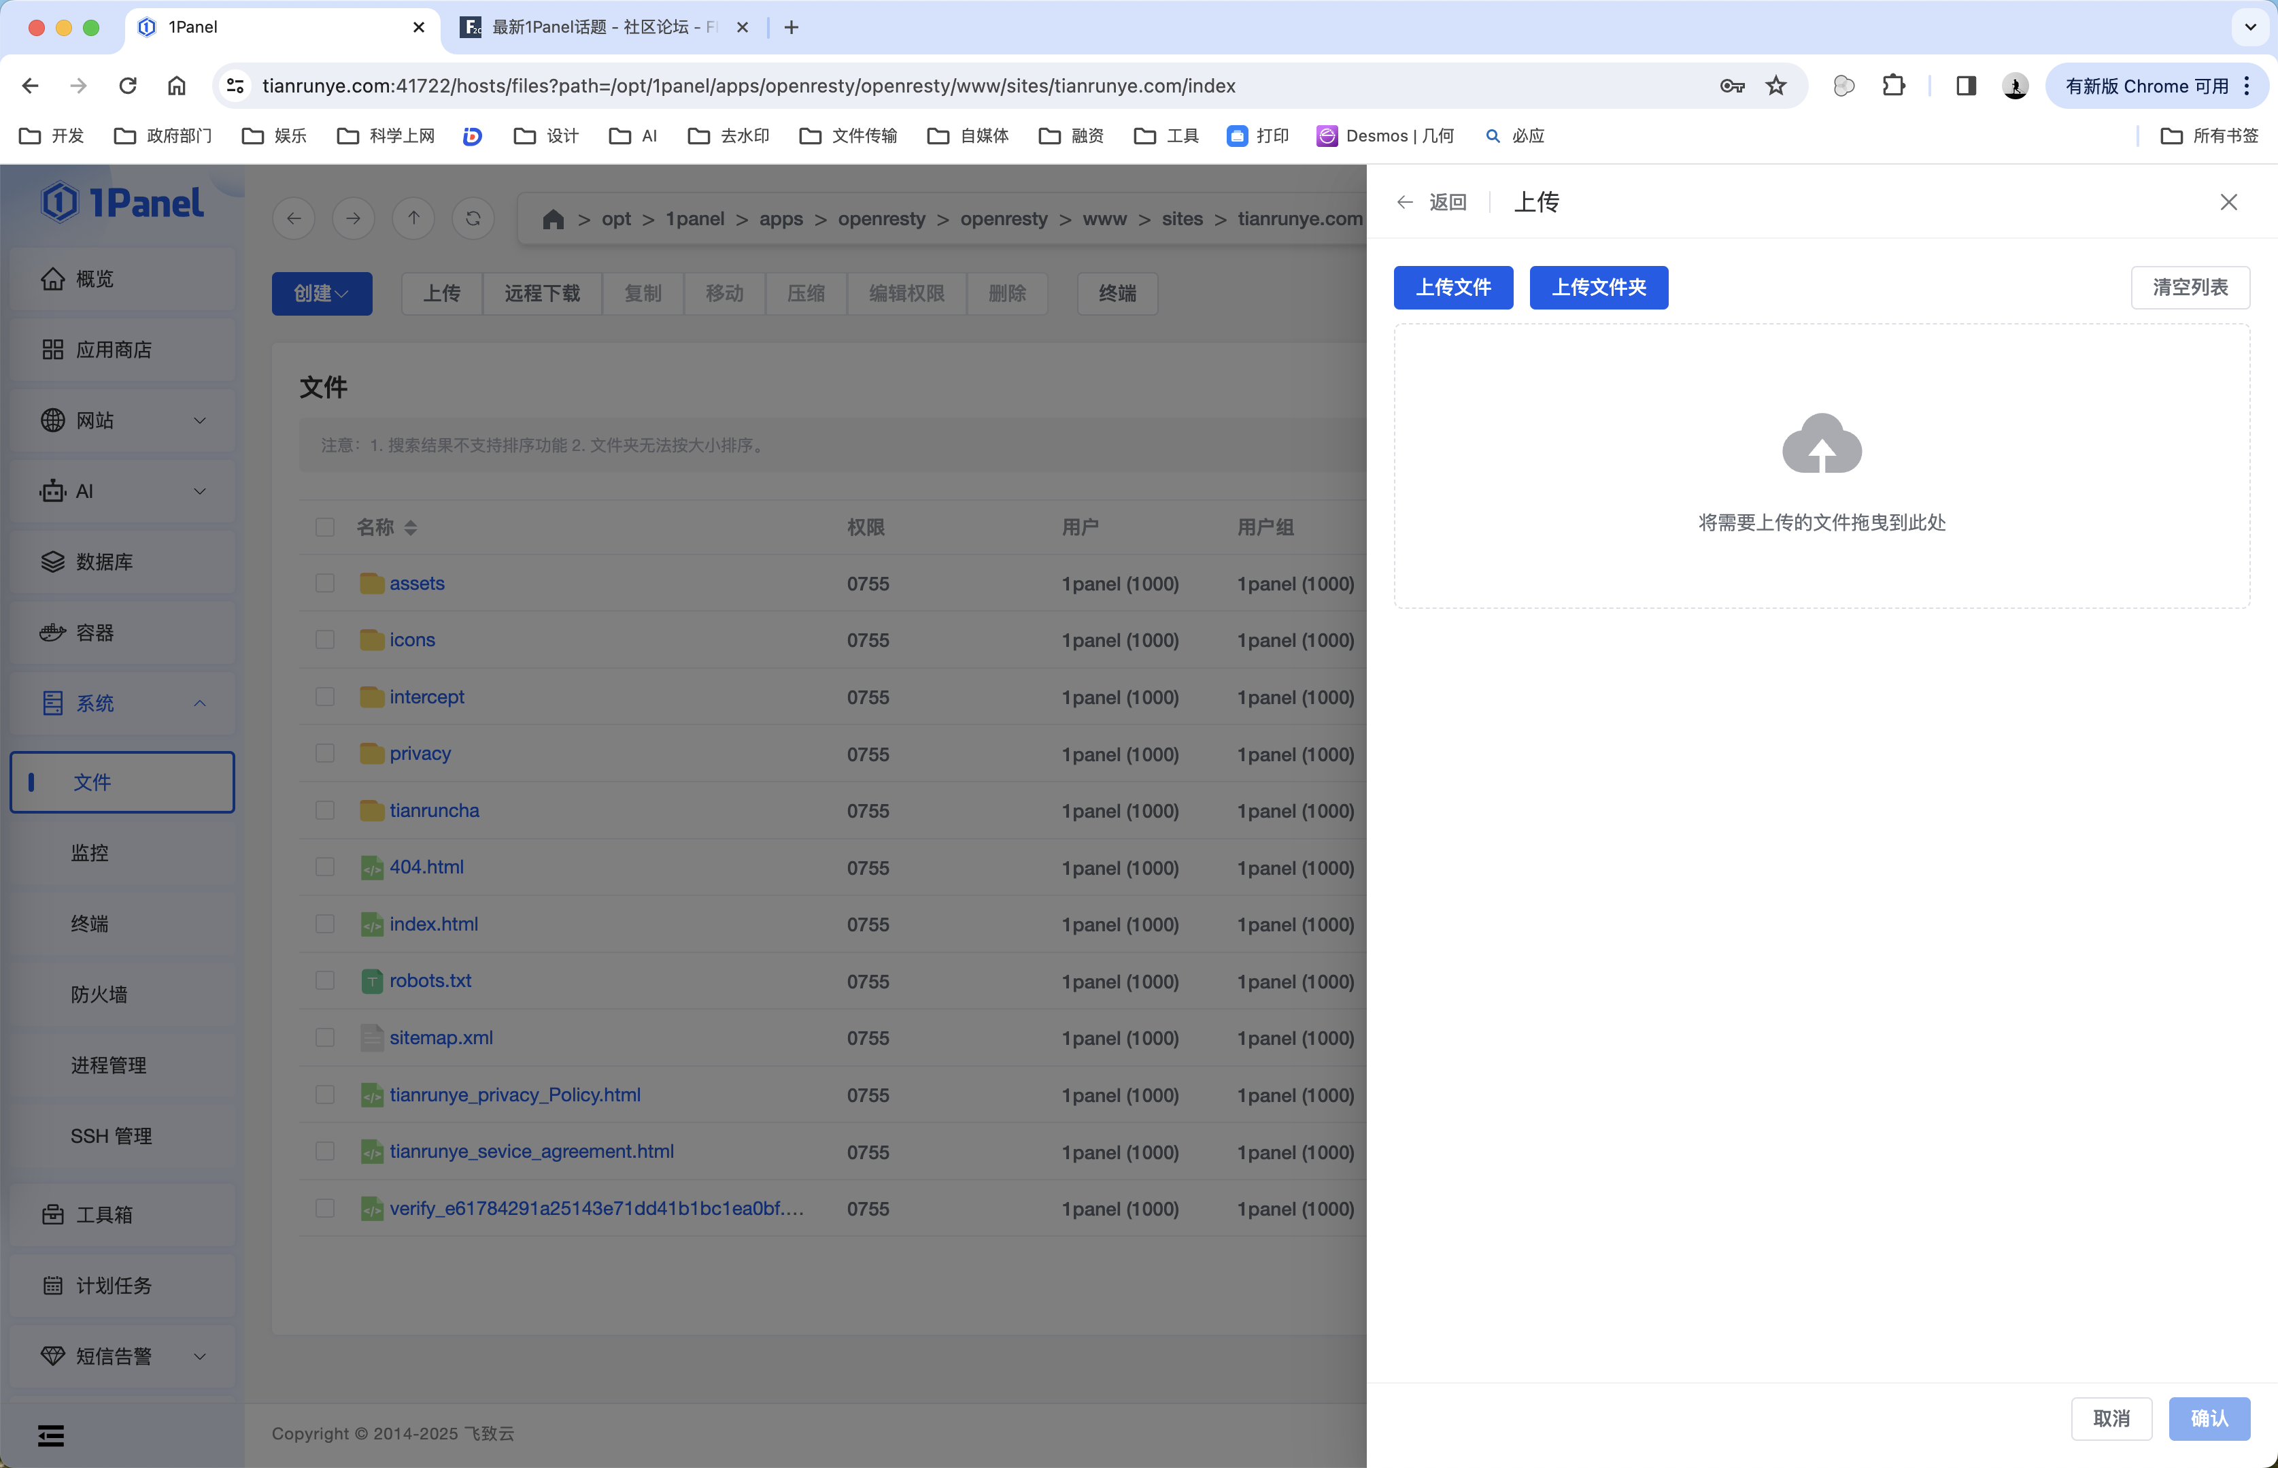This screenshot has width=2278, height=1468.
Task: Click 远程下载 toolbar button
Action: point(542,294)
